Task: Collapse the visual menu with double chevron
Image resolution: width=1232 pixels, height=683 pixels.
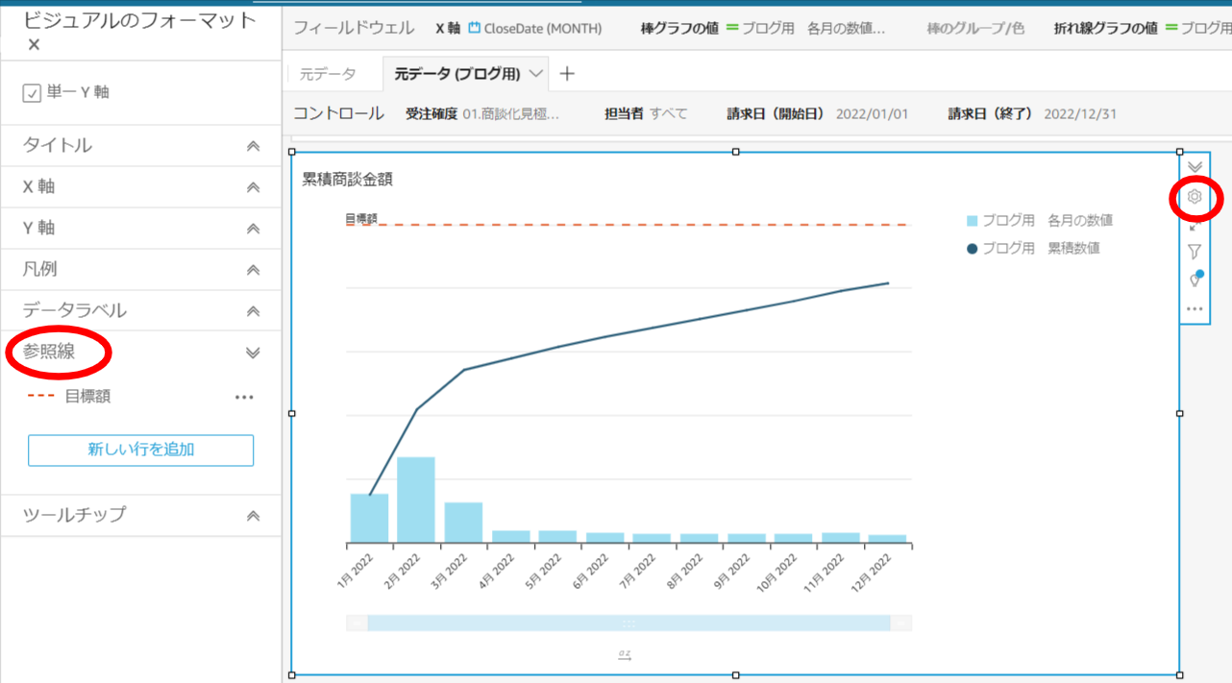Action: (1195, 167)
